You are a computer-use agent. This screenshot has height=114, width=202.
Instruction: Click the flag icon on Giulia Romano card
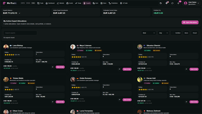120,100
